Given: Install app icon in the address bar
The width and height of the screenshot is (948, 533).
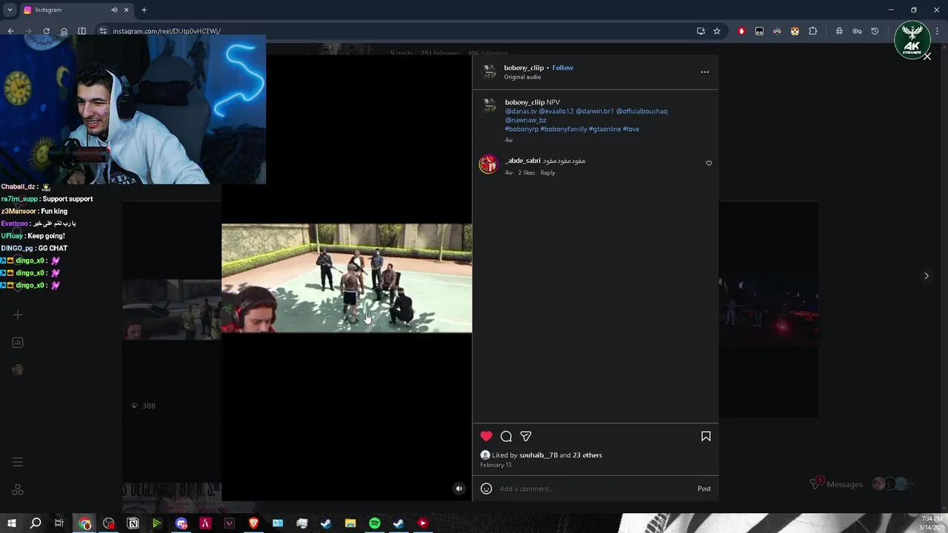Looking at the screenshot, I should (701, 31).
